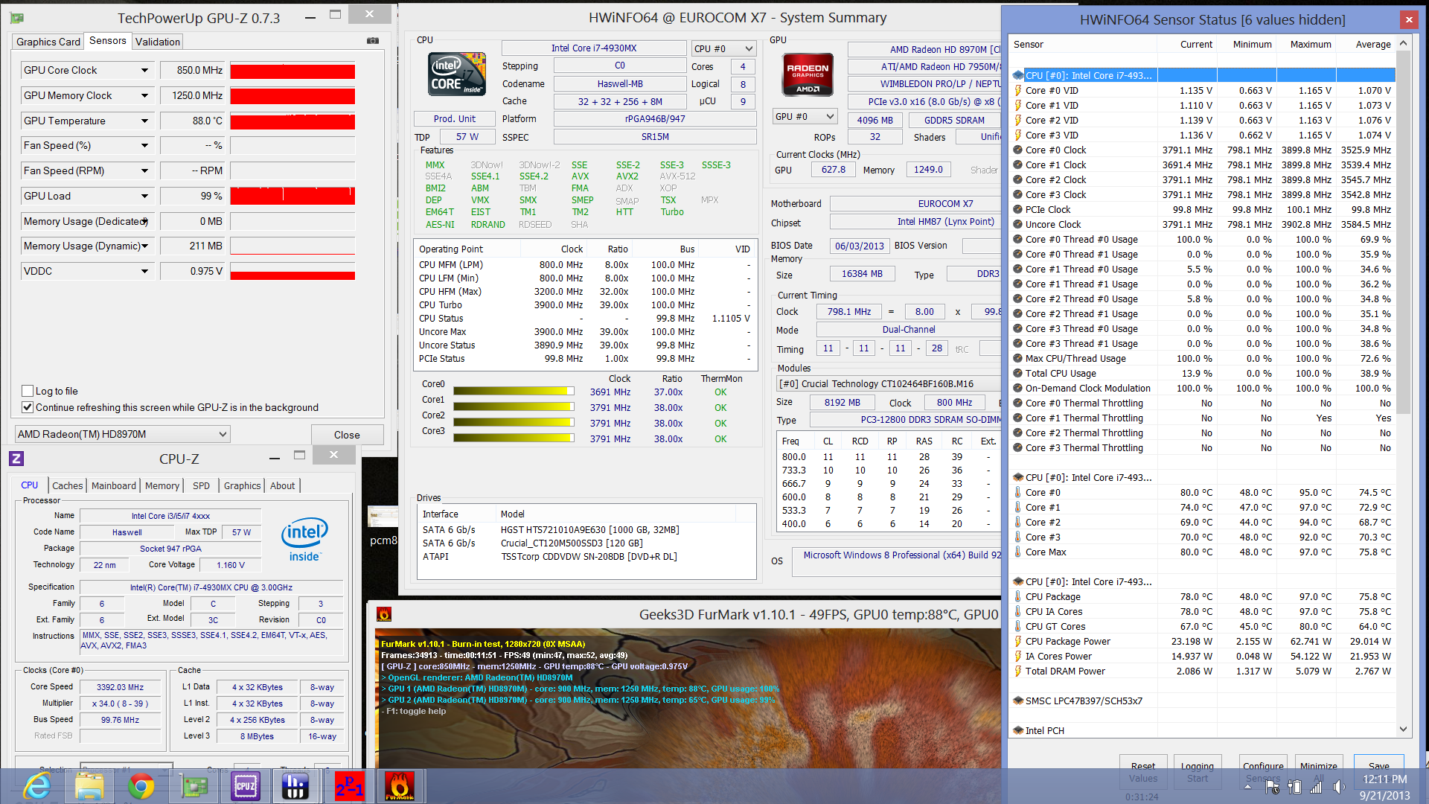1429x804 pixels.
Task: Show hidden system tray icons
Action: click(x=1249, y=786)
